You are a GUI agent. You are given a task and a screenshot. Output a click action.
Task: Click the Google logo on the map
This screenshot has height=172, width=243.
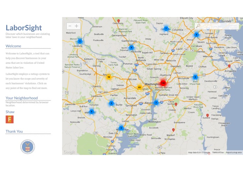tap(69, 152)
